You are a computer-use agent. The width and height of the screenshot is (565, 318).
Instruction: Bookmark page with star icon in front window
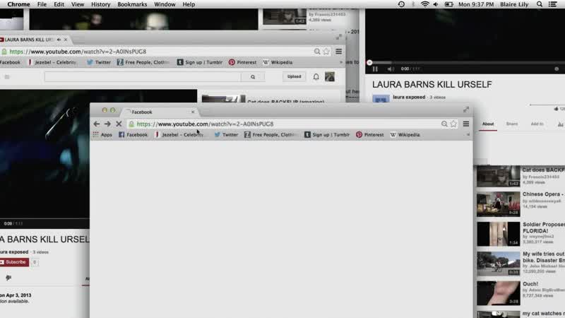(x=453, y=124)
